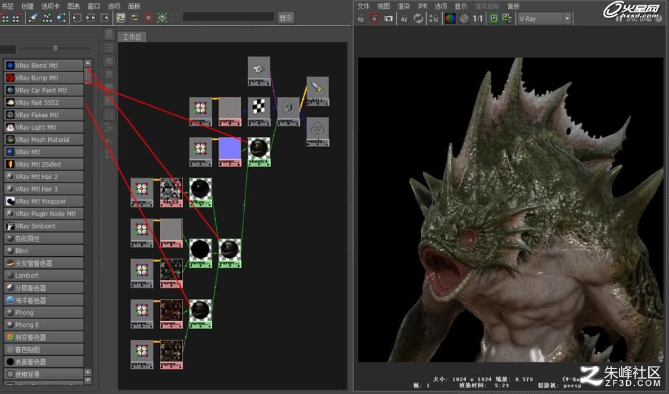Open the IPR menu
The width and height of the screenshot is (669, 394).
[422, 6]
